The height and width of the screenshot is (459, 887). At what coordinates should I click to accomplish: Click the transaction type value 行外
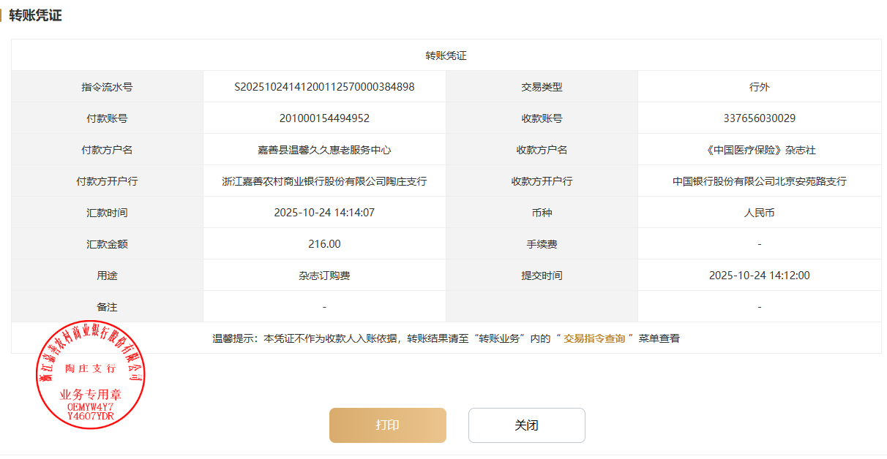tap(759, 87)
